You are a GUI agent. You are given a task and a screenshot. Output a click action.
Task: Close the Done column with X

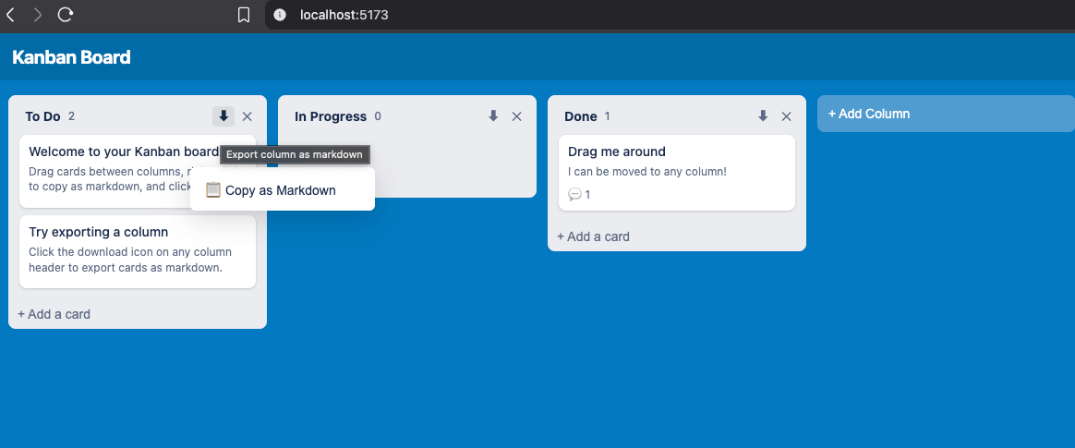(x=787, y=116)
